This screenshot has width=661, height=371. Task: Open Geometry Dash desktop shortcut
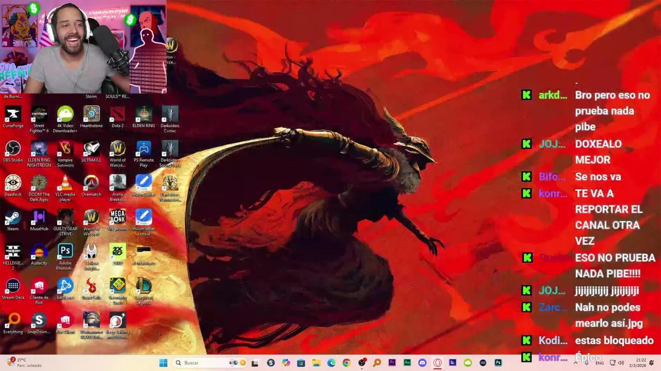point(118,292)
